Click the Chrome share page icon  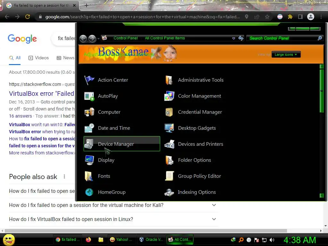point(257,17)
